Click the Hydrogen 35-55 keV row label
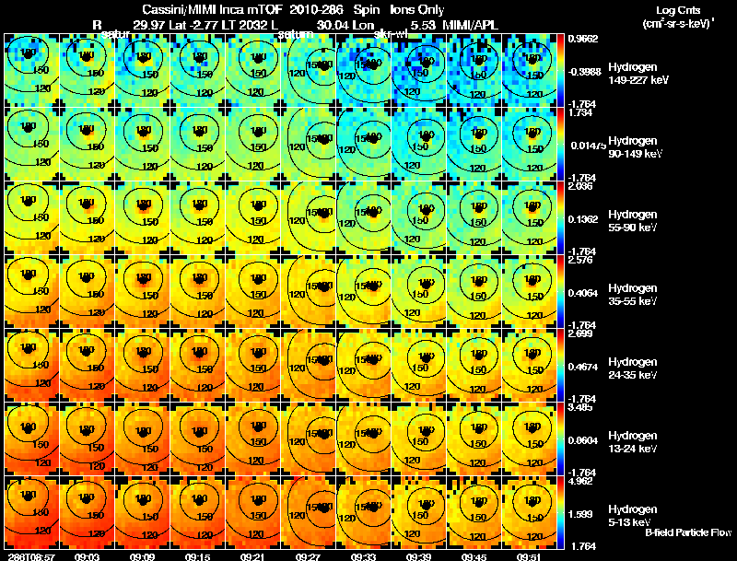737x561 pixels. tap(633, 295)
